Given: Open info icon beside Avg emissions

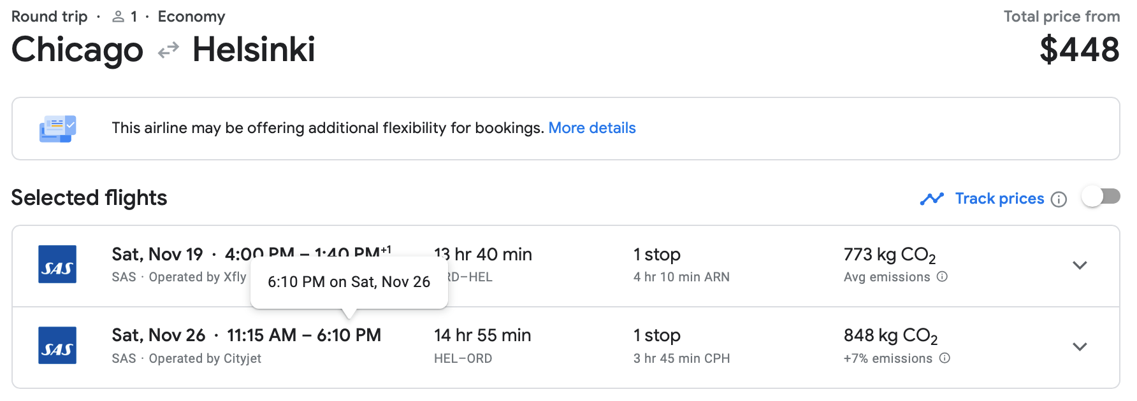Looking at the screenshot, I should point(942,277).
